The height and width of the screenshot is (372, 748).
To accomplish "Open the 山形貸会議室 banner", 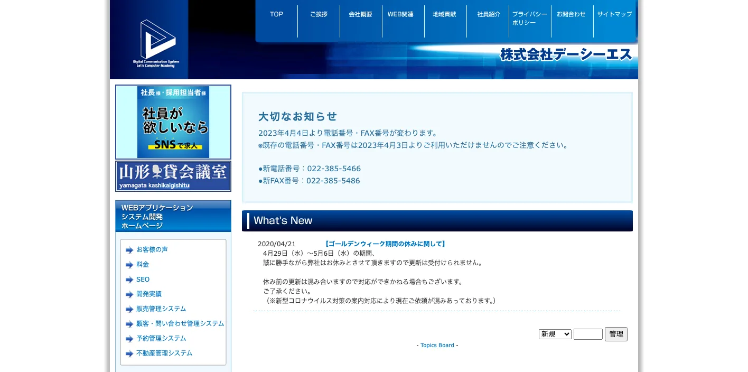I will [x=173, y=176].
